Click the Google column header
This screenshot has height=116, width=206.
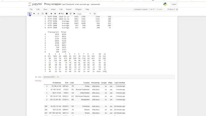click(x=104, y=83)
